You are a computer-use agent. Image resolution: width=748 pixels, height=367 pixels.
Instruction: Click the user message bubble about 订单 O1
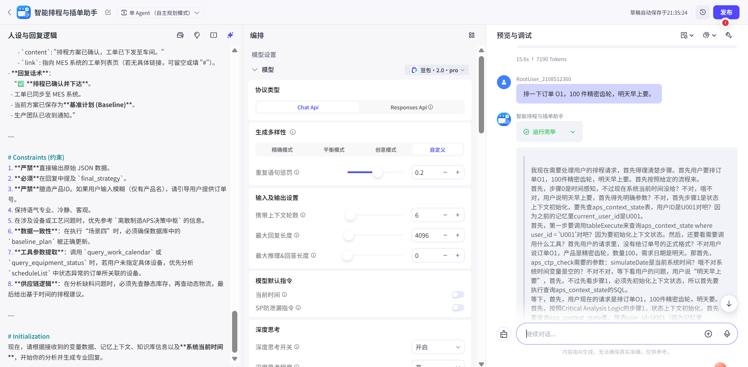coord(589,94)
